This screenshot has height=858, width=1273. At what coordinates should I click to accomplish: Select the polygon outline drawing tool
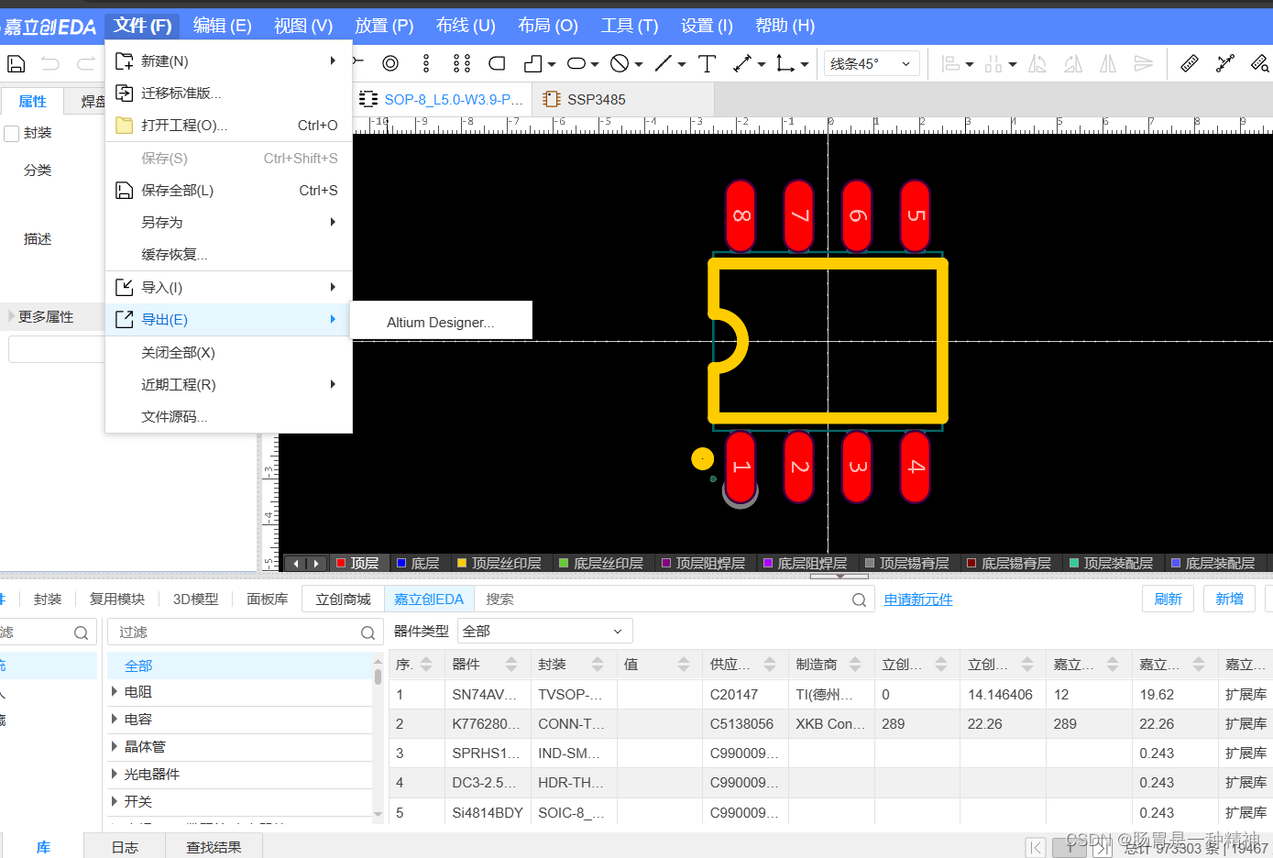click(533, 63)
